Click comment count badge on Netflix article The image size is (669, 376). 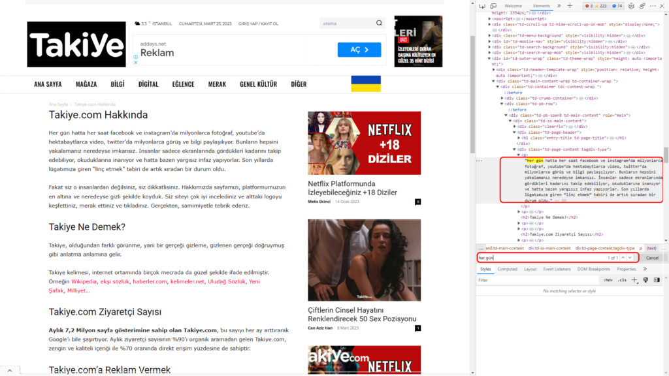point(417,202)
